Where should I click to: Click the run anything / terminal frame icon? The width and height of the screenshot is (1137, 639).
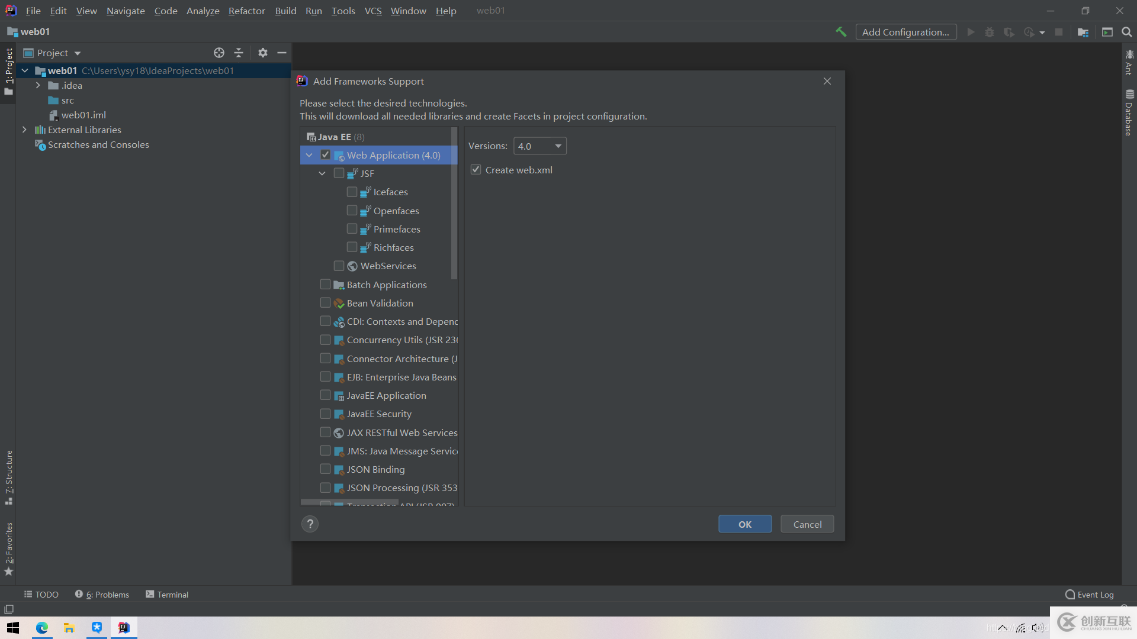[x=1107, y=32]
